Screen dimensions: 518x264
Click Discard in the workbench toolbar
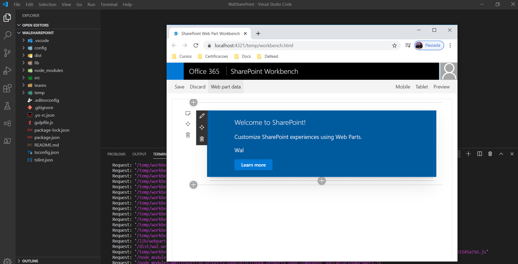point(198,87)
